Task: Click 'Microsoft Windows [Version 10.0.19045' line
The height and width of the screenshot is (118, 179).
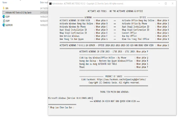Action: pyautogui.click(x=71, y=98)
